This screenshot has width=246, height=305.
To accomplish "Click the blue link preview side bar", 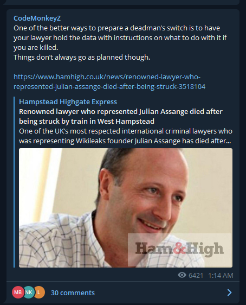I will tap(14, 182).
